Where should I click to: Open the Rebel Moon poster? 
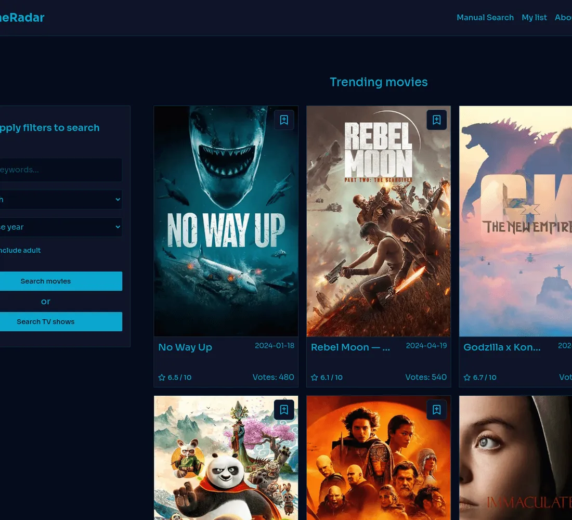click(x=379, y=221)
